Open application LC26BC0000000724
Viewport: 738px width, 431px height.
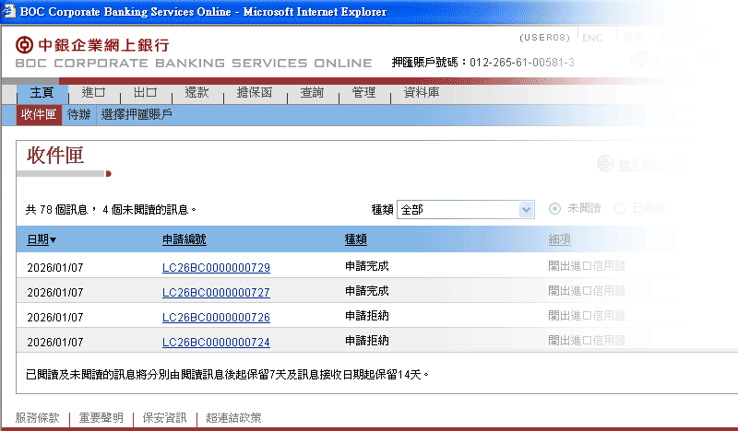(216, 342)
